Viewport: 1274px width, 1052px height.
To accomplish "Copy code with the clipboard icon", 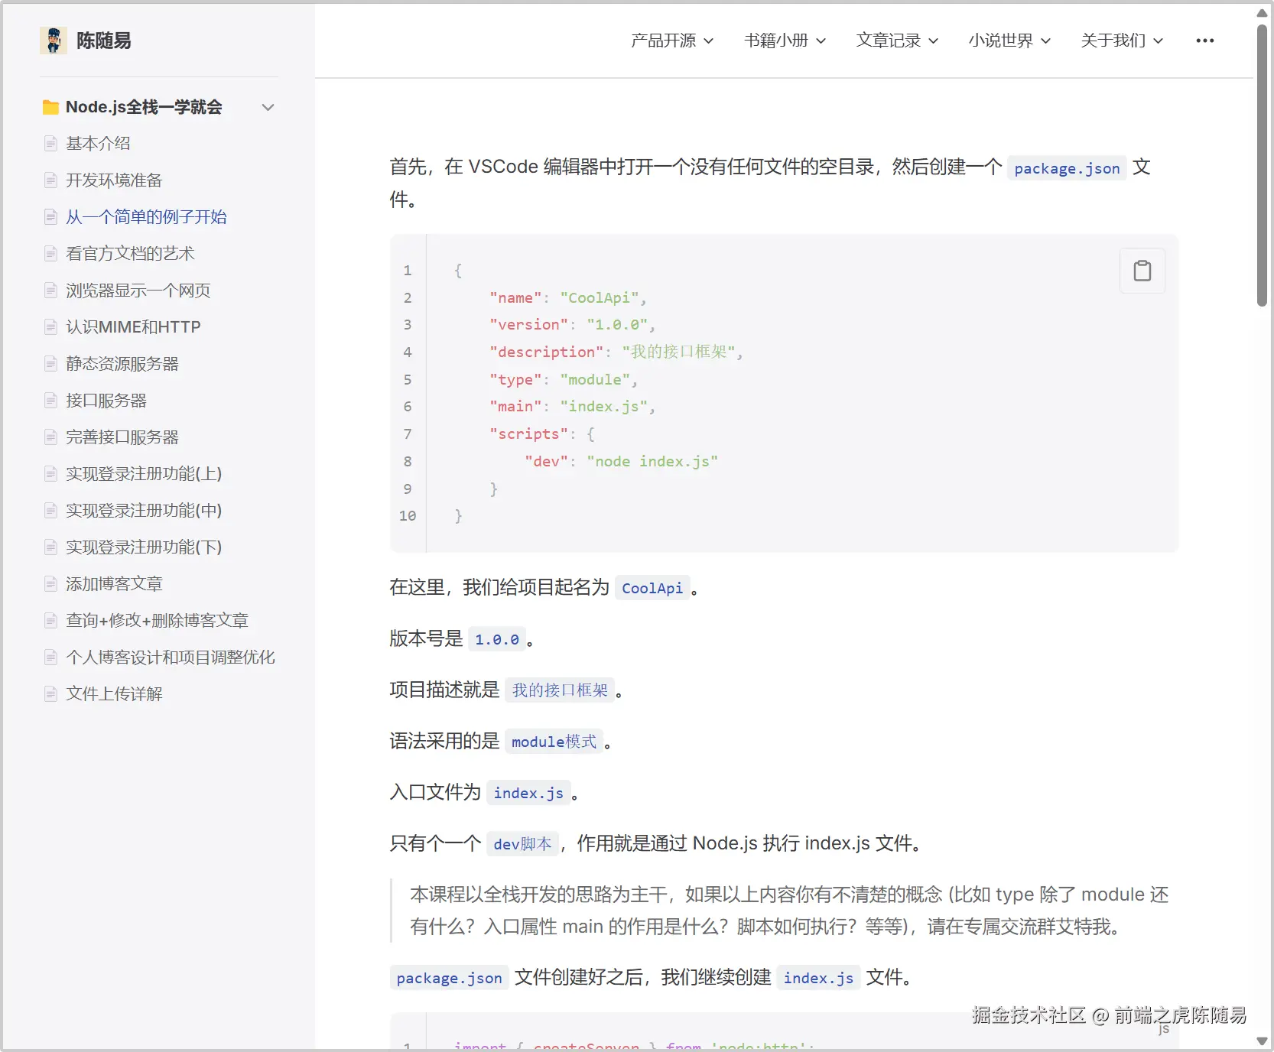I will 1142,271.
